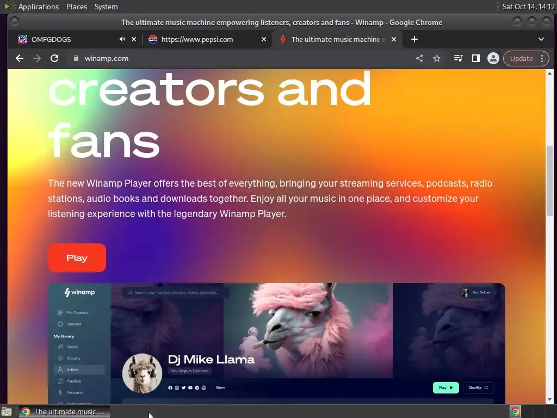Click Dj Mike Llama avatar picture
The width and height of the screenshot is (557, 418).
pyautogui.click(x=142, y=373)
